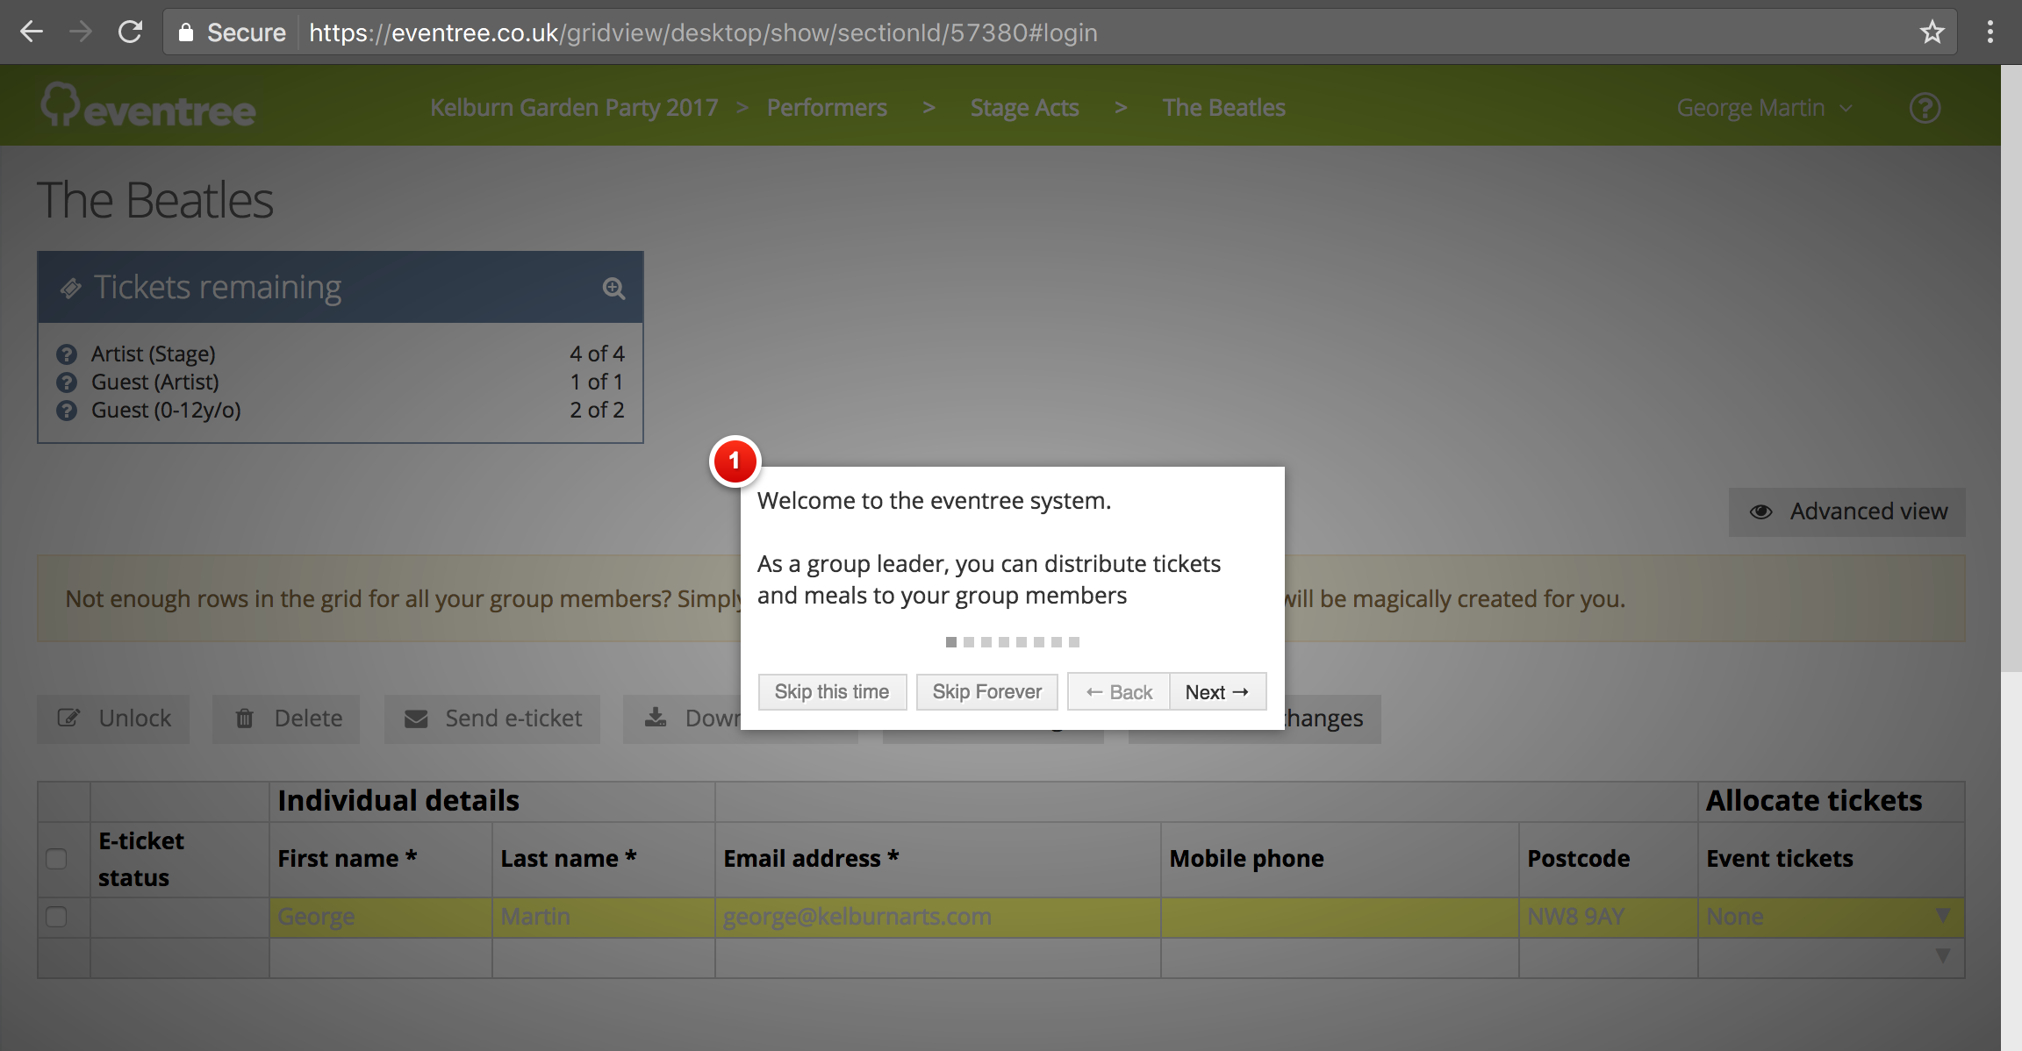The height and width of the screenshot is (1051, 2022).
Task: Click the E-ticket status column header
Action: [180, 859]
